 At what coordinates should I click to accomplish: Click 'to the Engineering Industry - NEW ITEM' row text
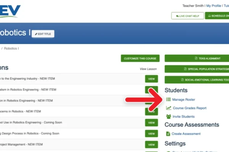pyautogui.click(x=27, y=79)
